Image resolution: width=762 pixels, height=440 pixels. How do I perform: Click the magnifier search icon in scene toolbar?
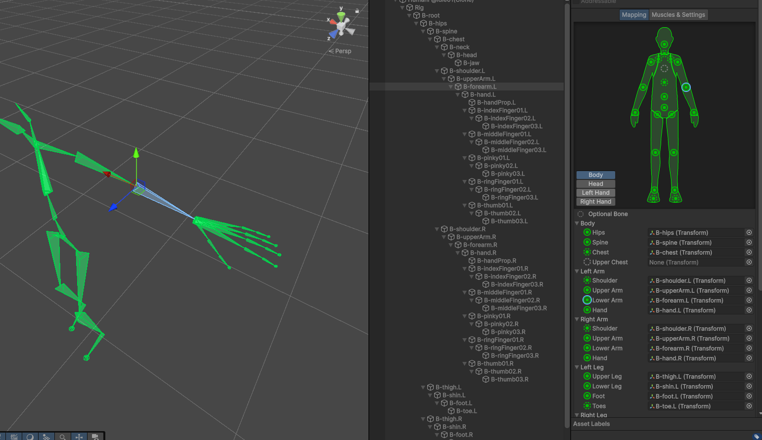click(63, 437)
